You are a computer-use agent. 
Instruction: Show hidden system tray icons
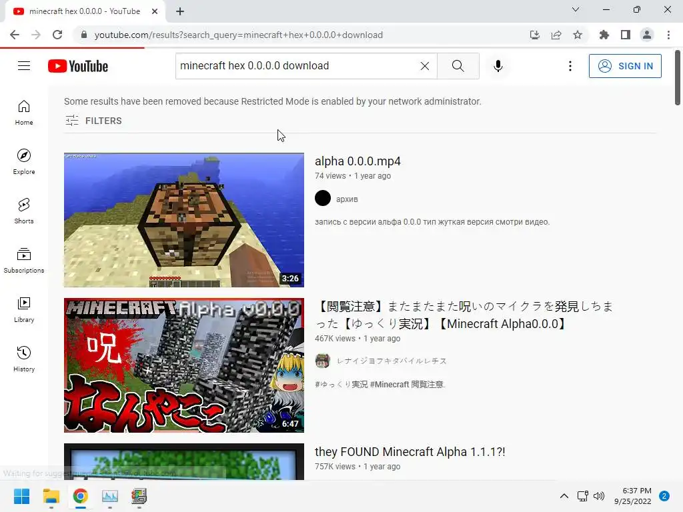point(564,496)
